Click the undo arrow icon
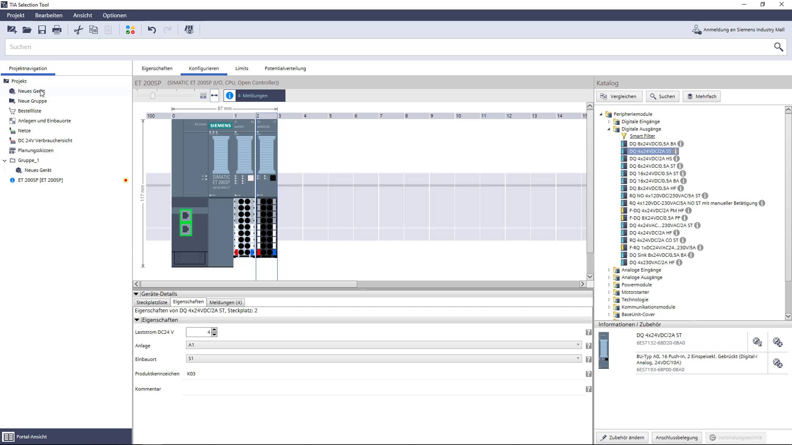Image resolution: width=792 pixels, height=445 pixels. coord(152,30)
